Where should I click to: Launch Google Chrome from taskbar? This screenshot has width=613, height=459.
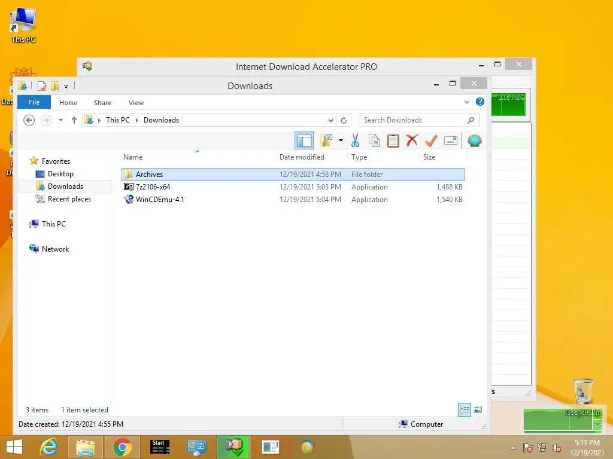pyautogui.click(x=122, y=447)
